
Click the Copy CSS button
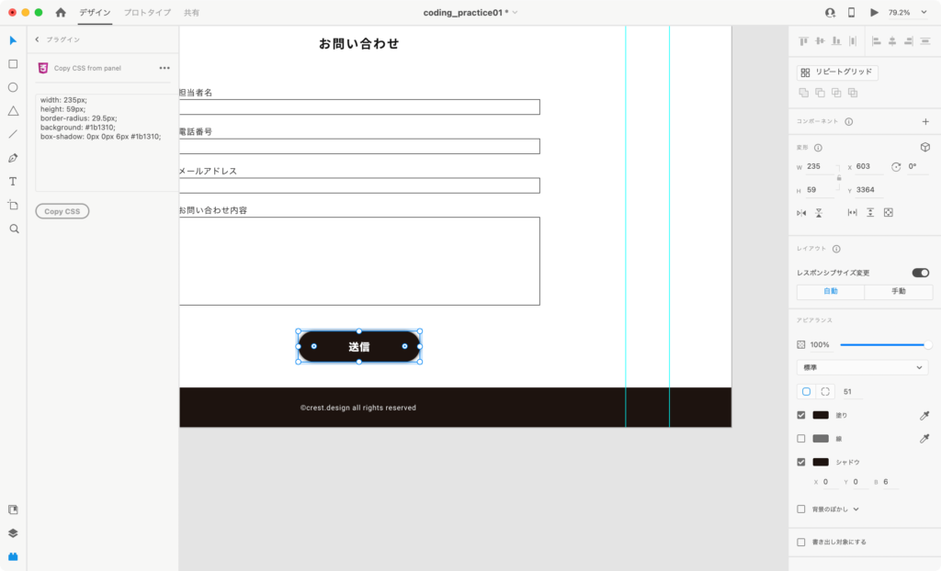click(62, 211)
